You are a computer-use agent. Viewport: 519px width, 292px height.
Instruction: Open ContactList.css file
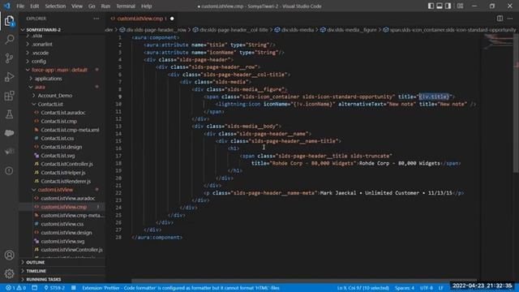click(x=58, y=139)
